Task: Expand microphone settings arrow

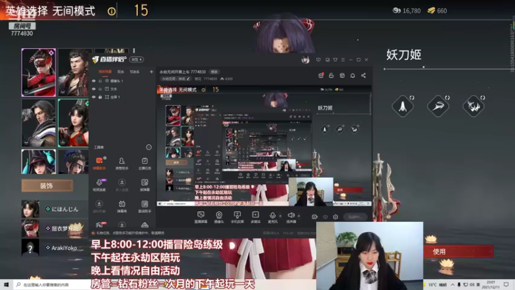Action: click(x=280, y=216)
